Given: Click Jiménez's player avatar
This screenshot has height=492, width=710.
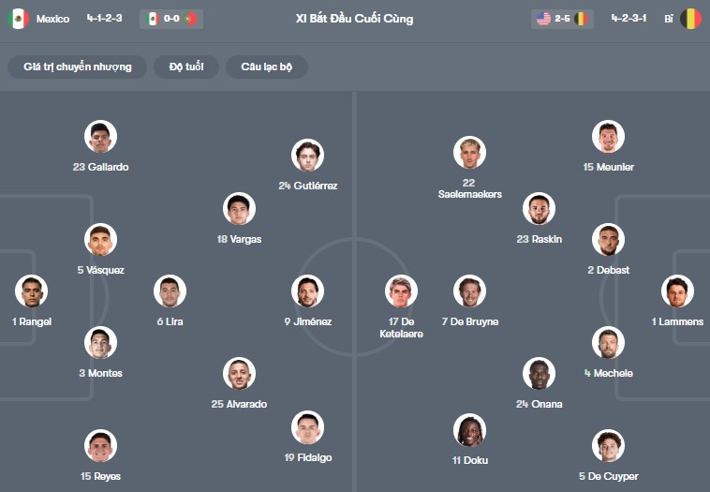Looking at the screenshot, I should coord(307,291).
